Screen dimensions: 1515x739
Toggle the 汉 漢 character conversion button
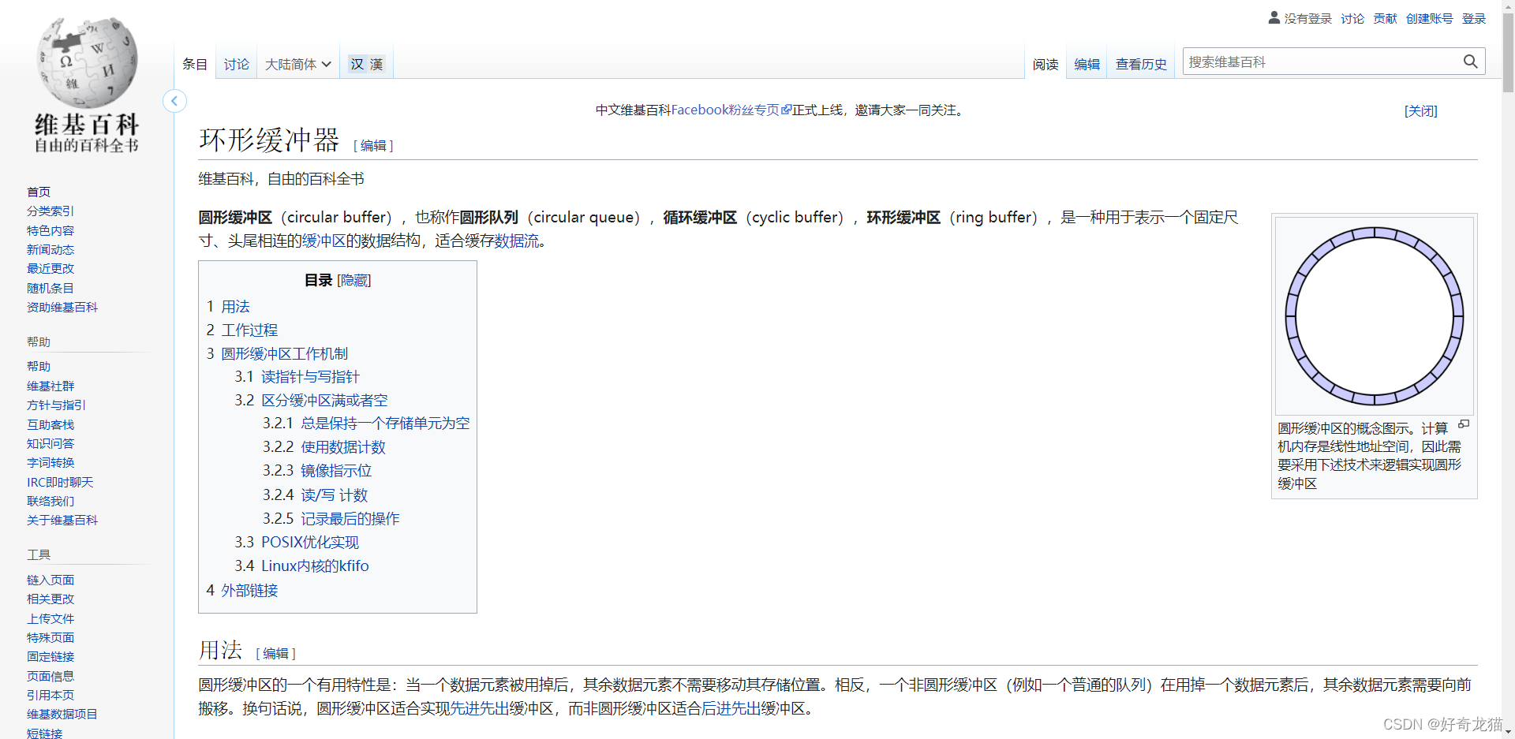(x=367, y=64)
